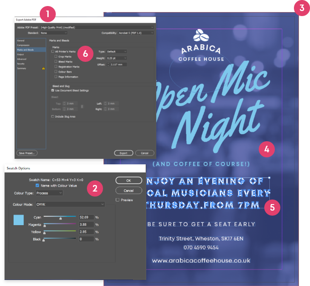Cancel the Swatch Options dialog
310x286 pixels.
[129, 190]
